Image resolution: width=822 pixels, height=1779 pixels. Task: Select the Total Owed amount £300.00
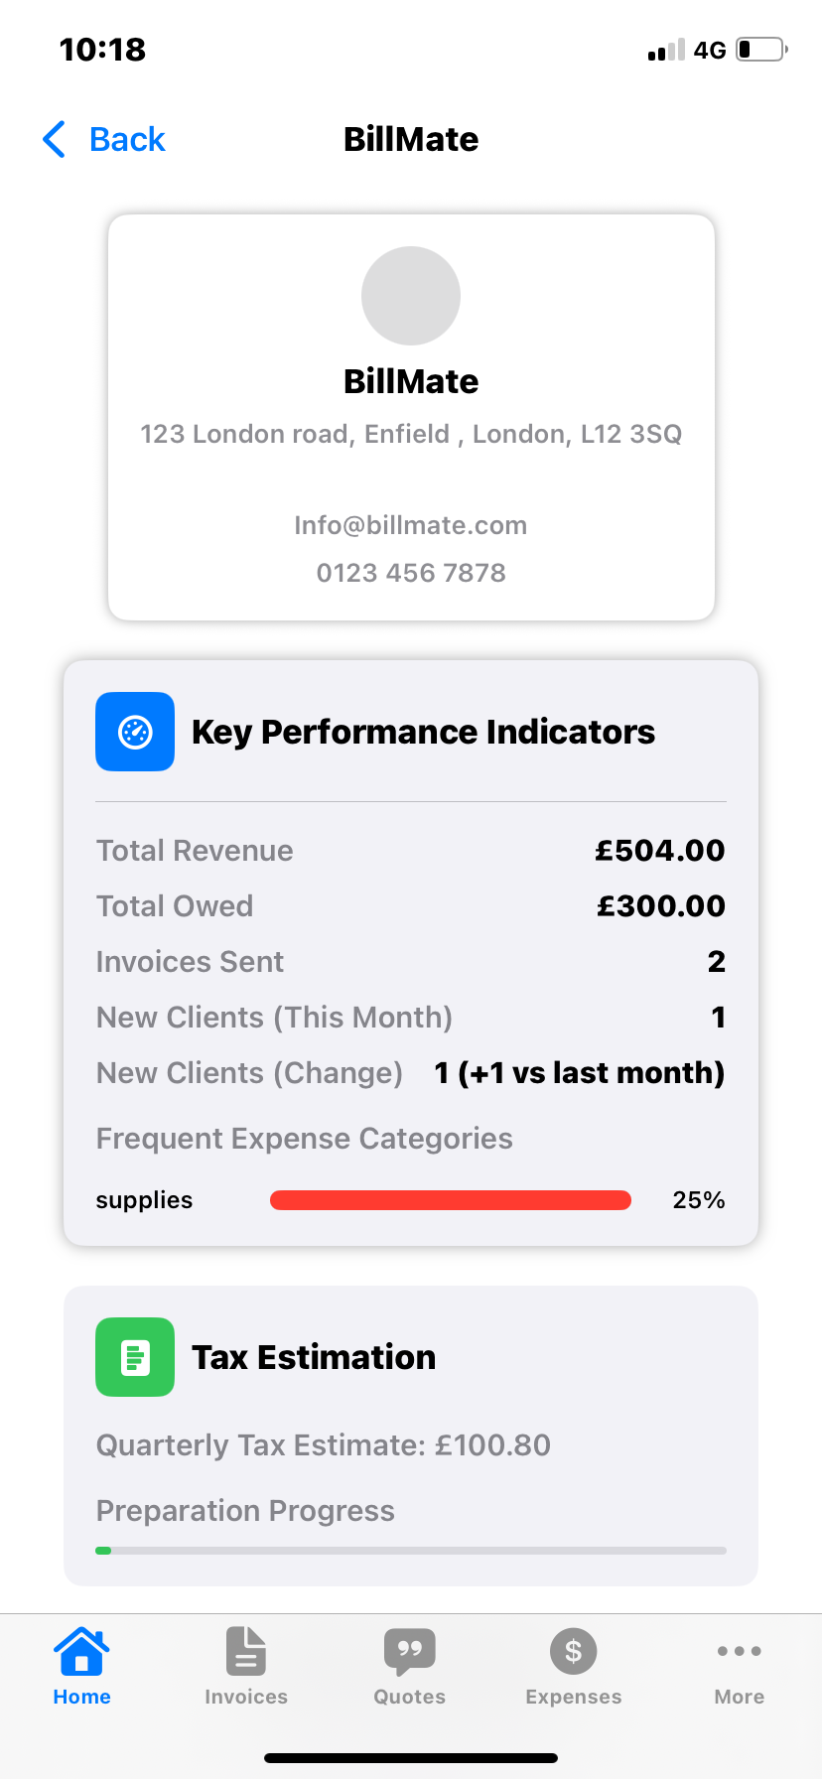click(660, 906)
